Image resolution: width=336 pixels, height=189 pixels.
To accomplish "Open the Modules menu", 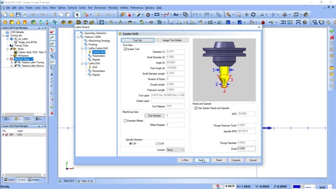I will click(113, 8).
